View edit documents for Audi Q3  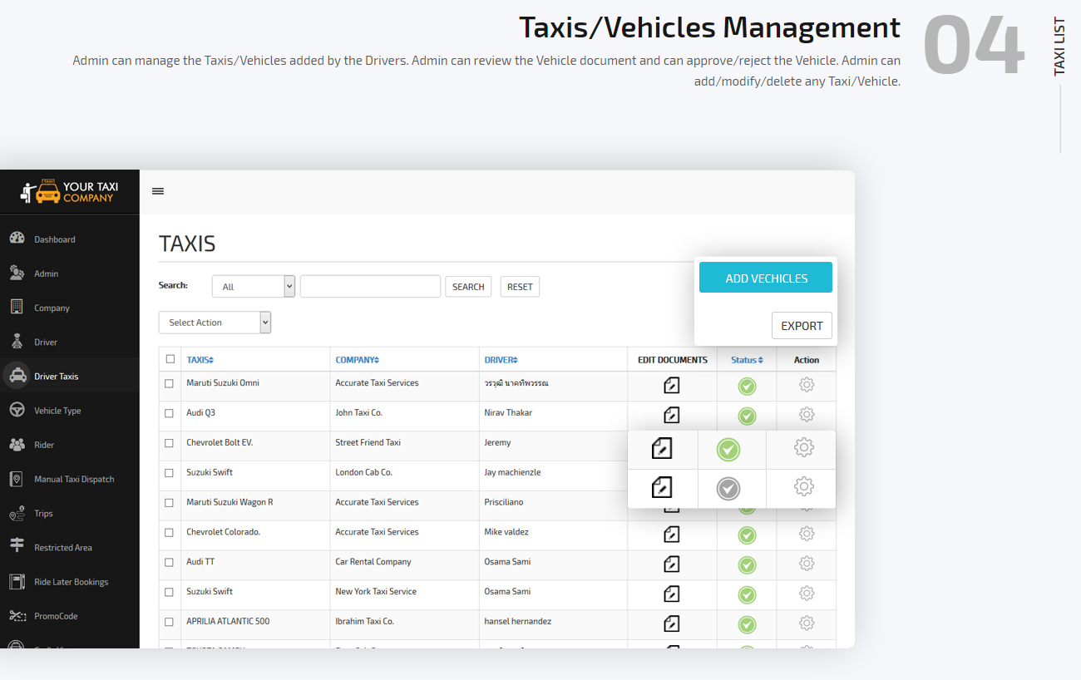[671, 415]
